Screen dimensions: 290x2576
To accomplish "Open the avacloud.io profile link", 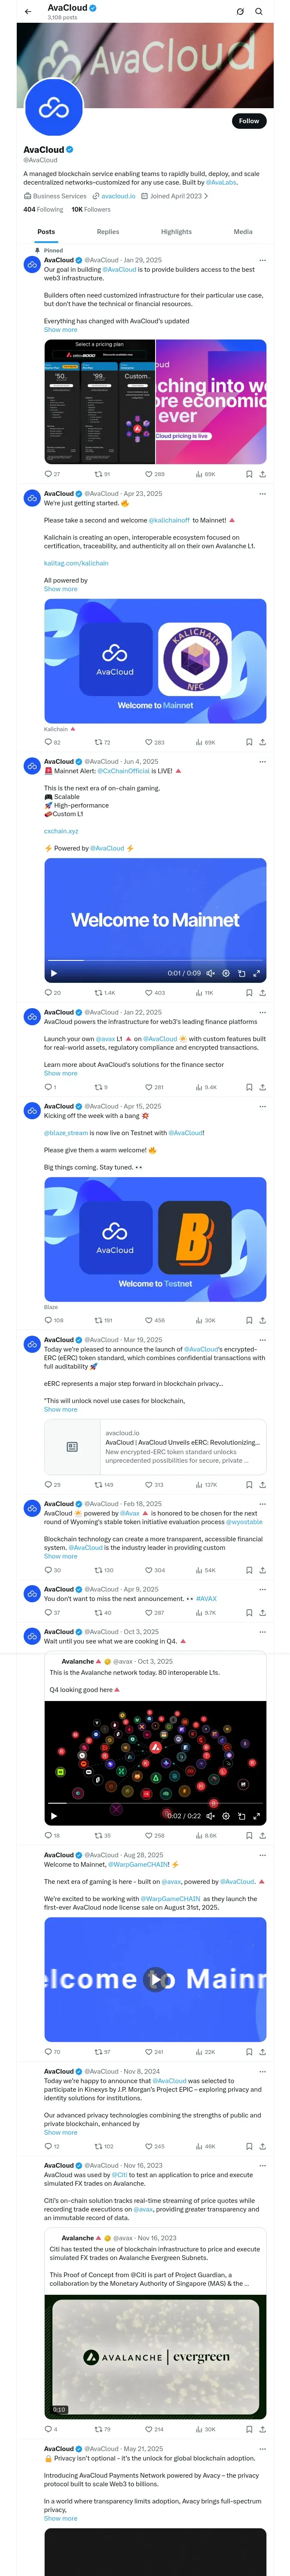I will (118, 196).
